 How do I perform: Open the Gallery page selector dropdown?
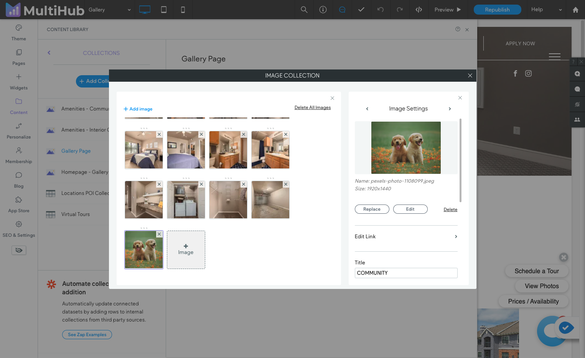tap(110, 10)
